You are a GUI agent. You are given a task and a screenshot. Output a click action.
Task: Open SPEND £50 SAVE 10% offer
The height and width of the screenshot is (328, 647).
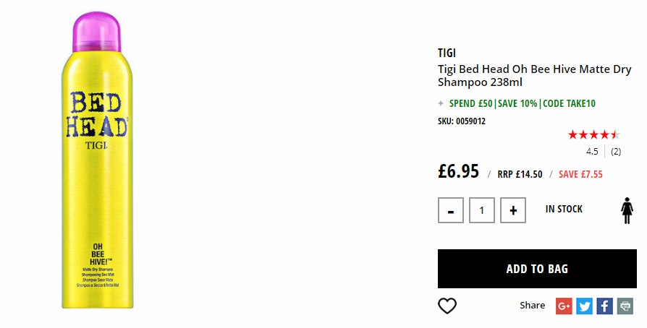click(x=522, y=103)
